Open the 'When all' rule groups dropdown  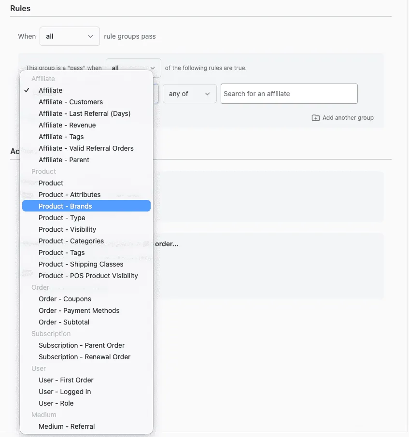click(70, 36)
